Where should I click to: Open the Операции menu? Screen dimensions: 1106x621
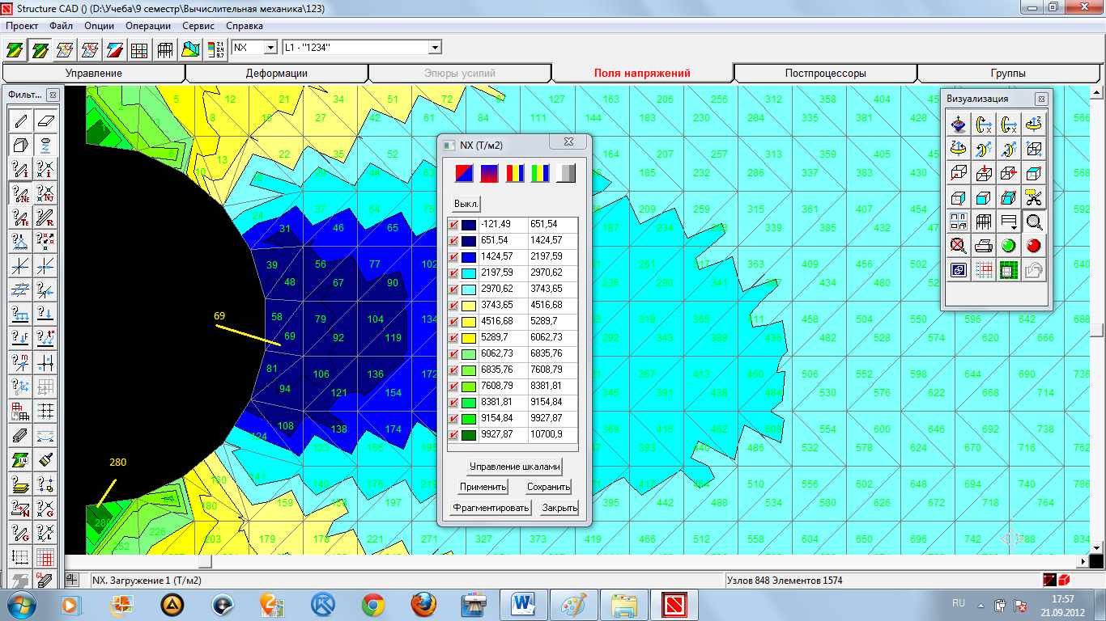point(149,26)
